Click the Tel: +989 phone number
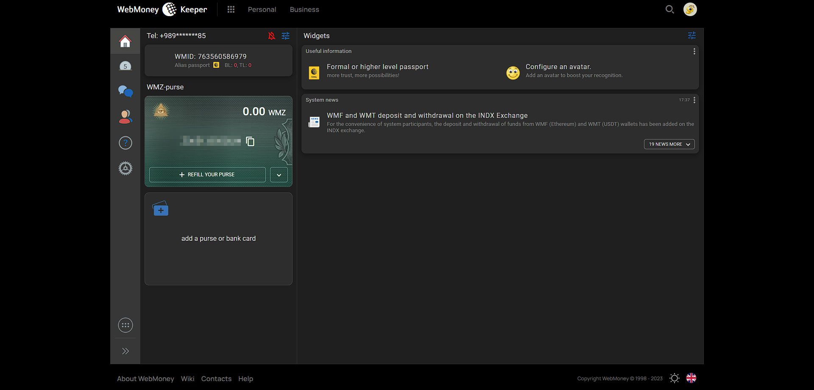 tap(176, 36)
